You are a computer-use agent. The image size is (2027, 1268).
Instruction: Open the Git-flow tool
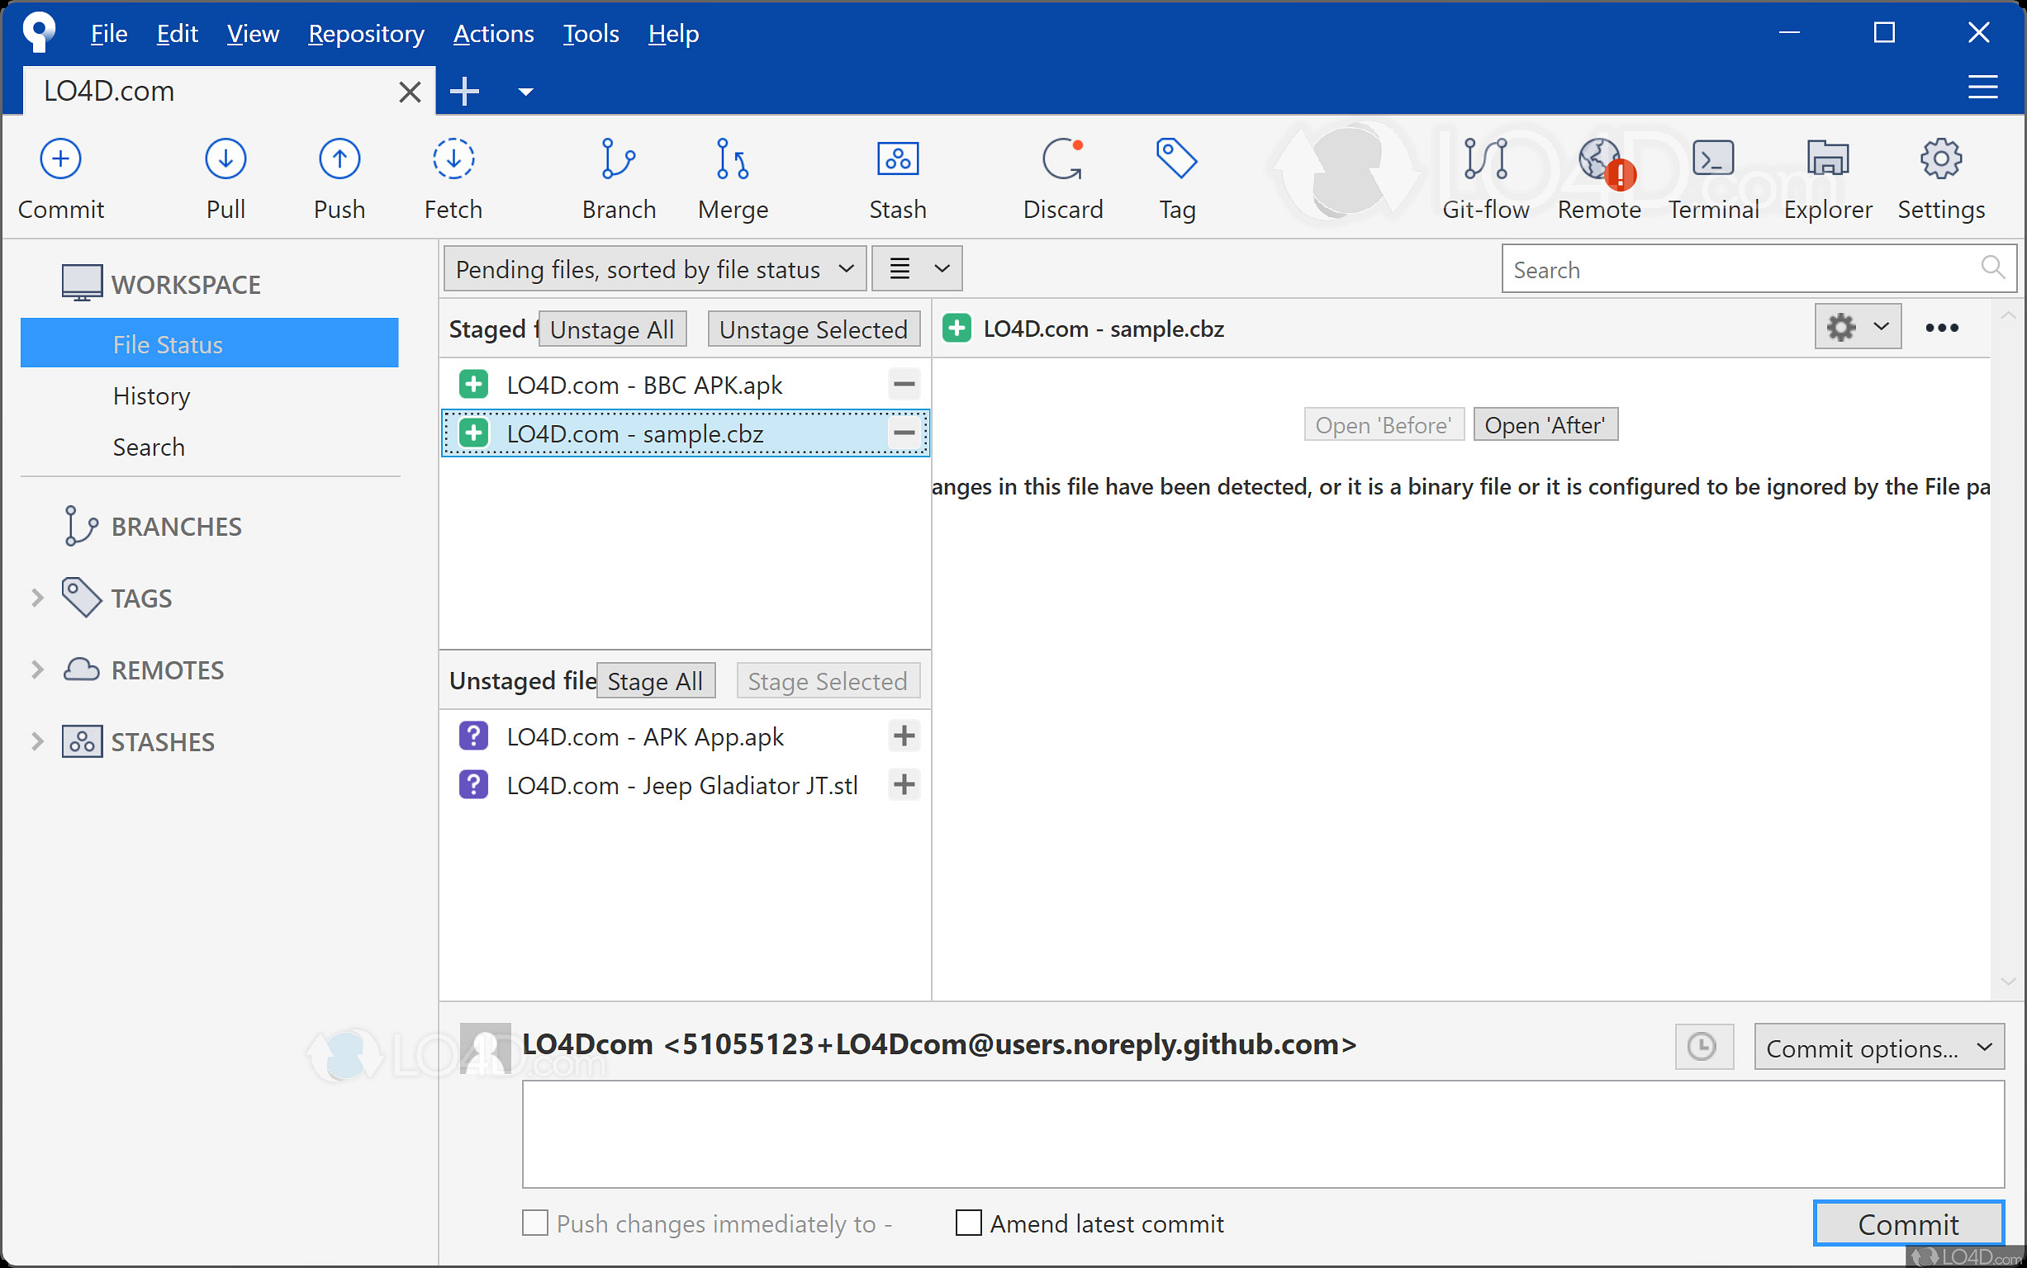[x=1485, y=159]
